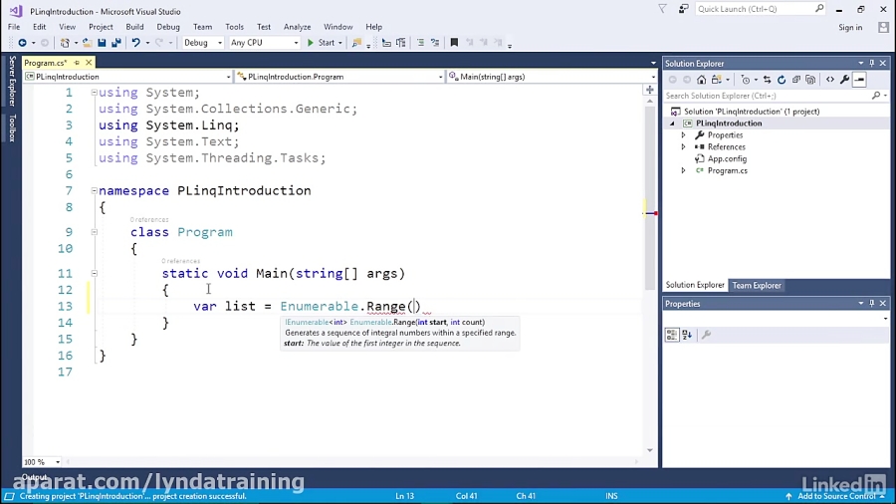
Task: Toggle Preview Selected Items in Solution Explorer
Action: (x=859, y=80)
